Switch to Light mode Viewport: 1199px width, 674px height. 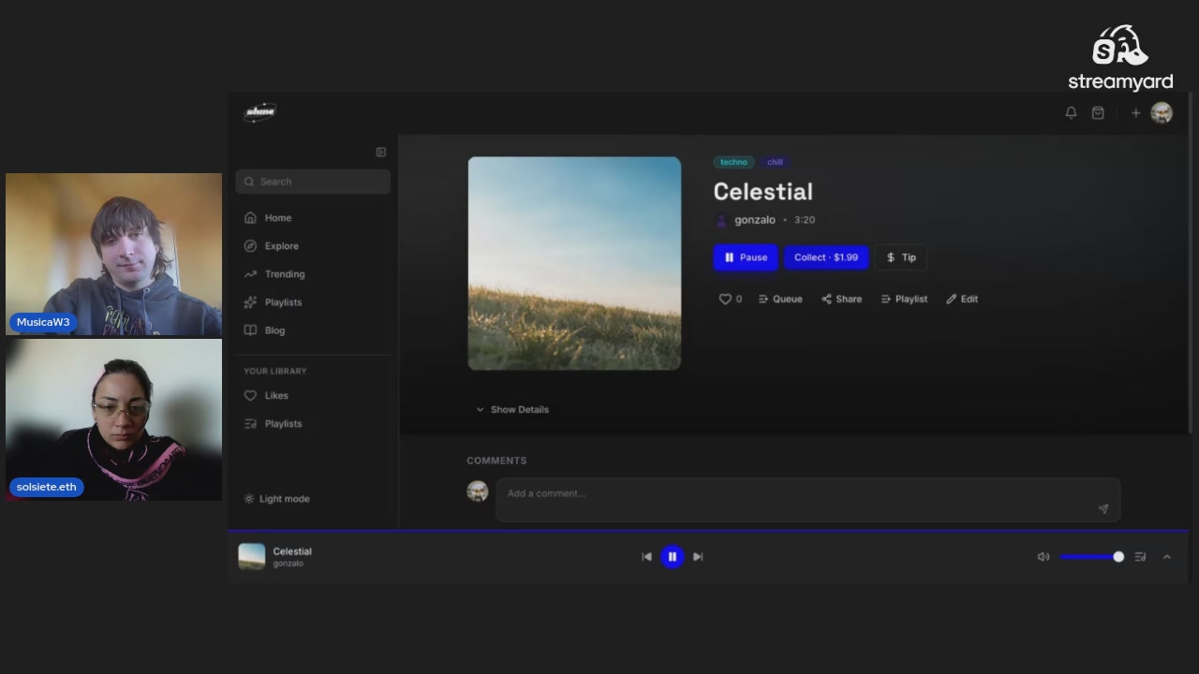point(276,499)
